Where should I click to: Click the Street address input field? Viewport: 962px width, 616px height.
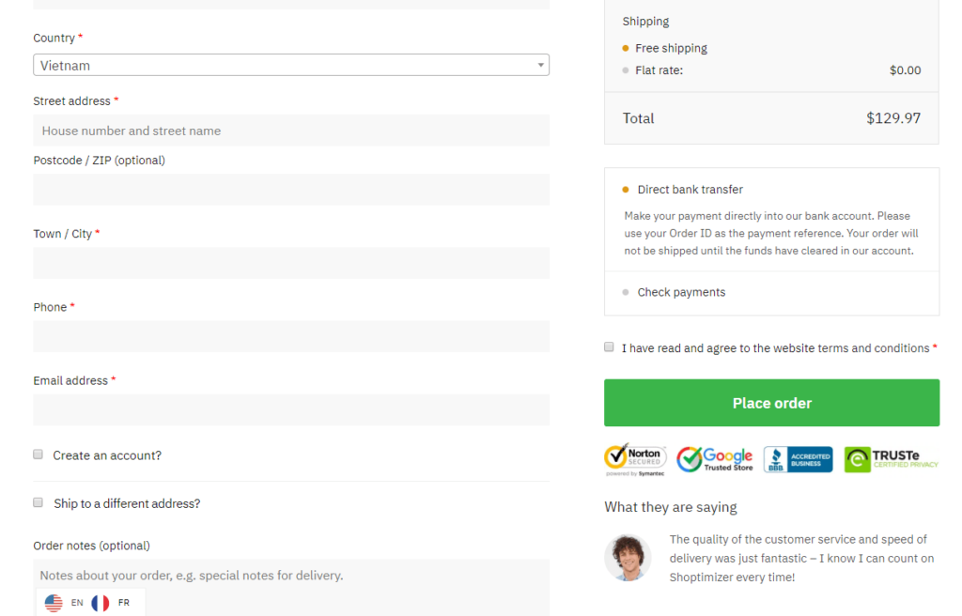click(x=291, y=131)
